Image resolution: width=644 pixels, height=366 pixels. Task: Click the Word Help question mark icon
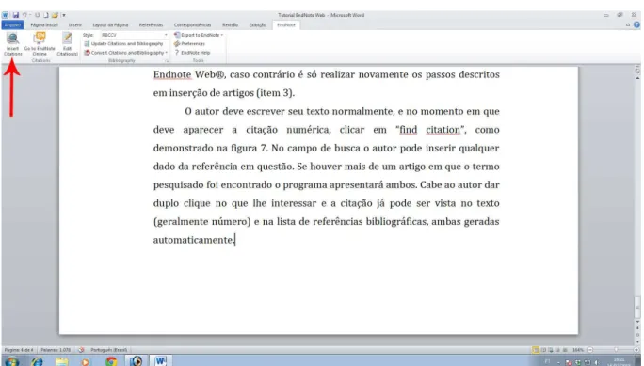pyautogui.click(x=636, y=25)
